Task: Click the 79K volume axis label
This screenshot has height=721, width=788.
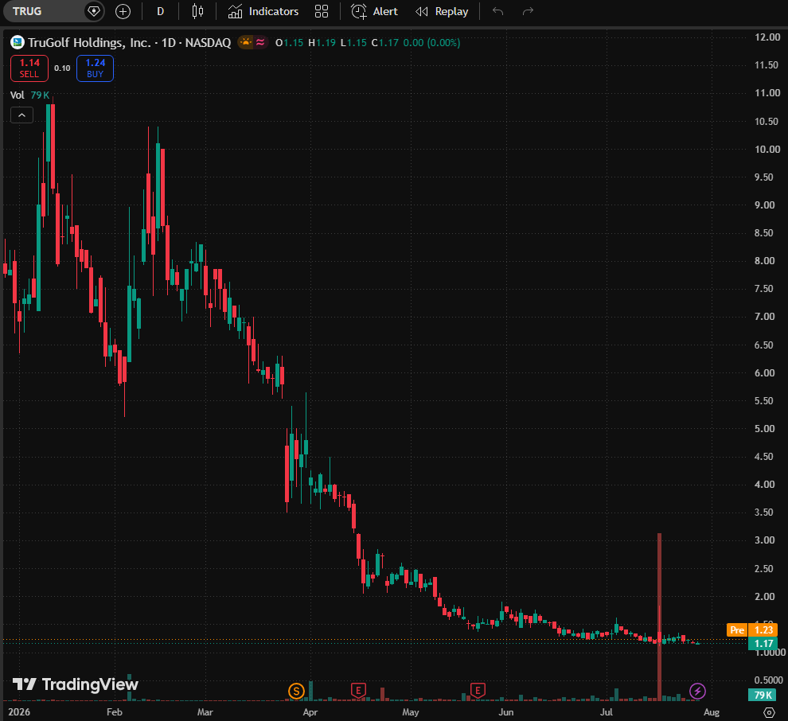Action: [763, 695]
